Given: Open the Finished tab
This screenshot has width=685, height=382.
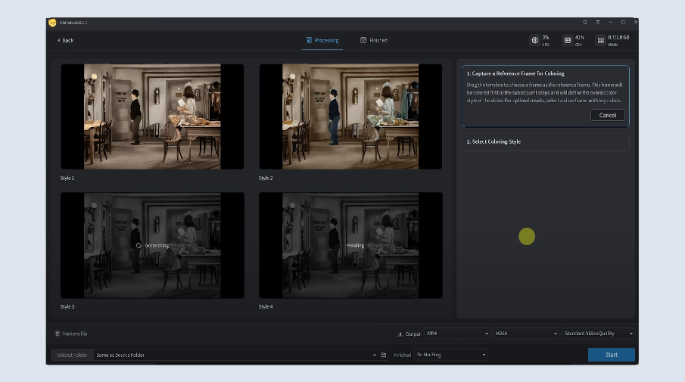Looking at the screenshot, I should pos(374,40).
